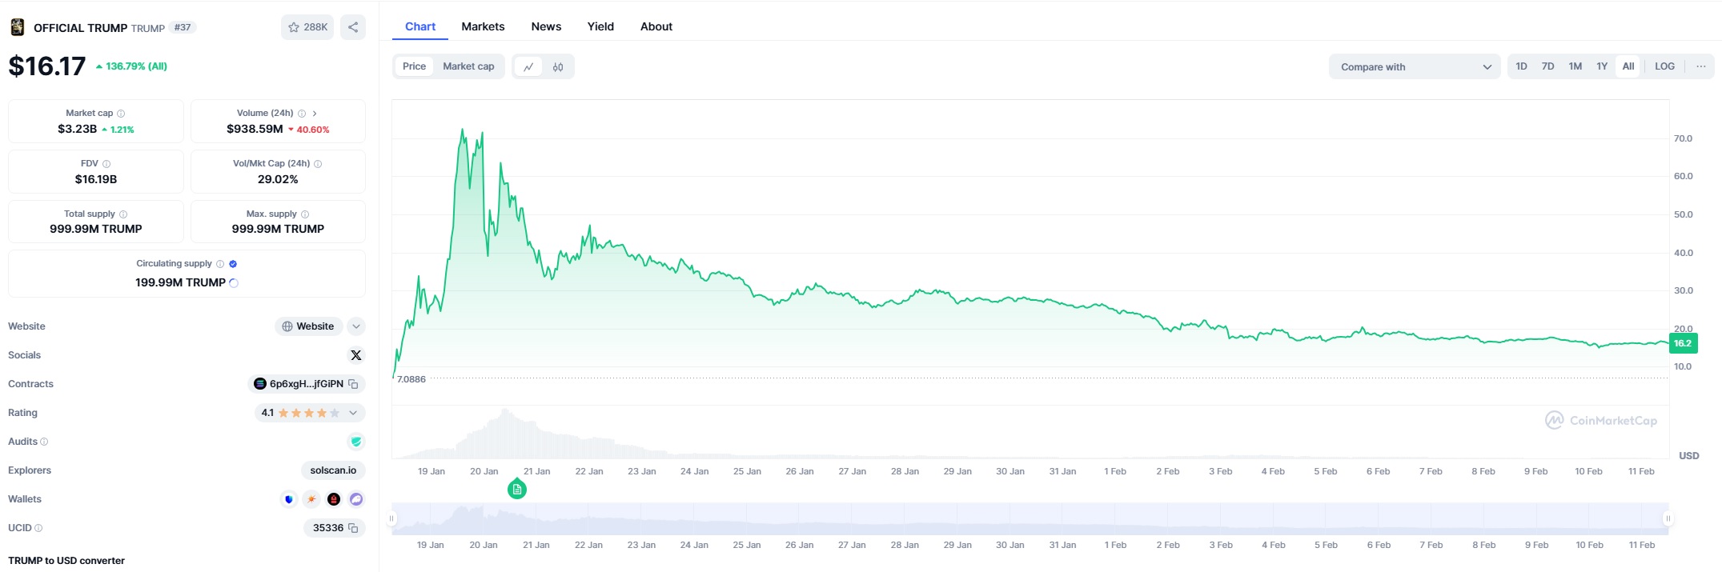Open the News tab
This screenshot has width=1722, height=572.
point(546,26)
